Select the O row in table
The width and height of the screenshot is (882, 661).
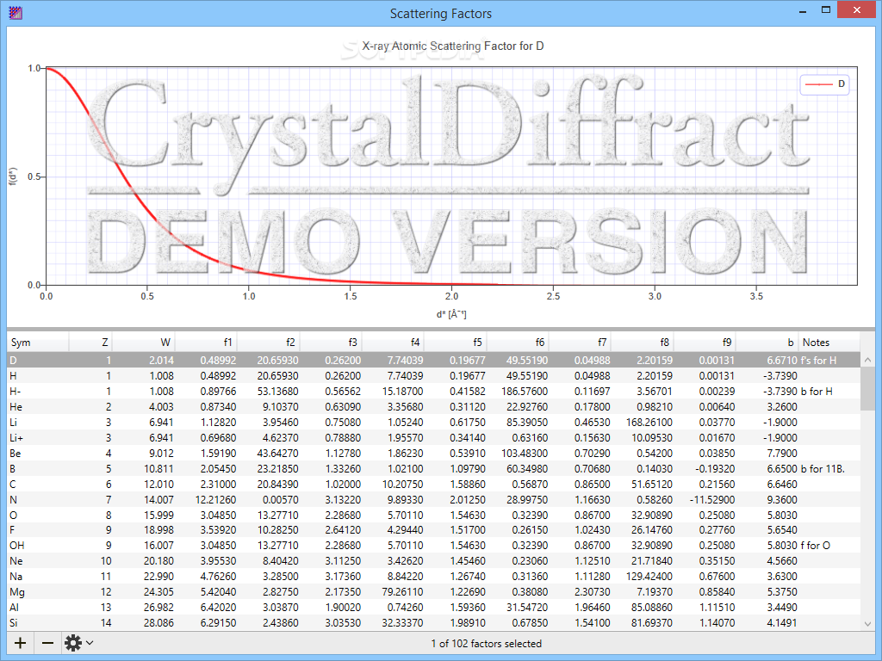pyautogui.click(x=434, y=515)
